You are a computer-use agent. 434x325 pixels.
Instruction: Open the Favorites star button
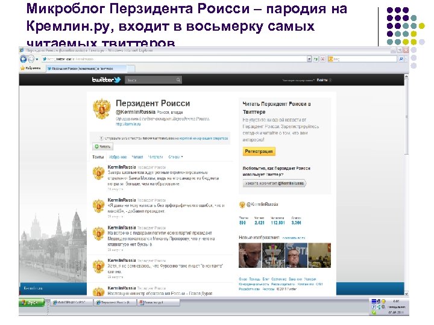(31, 68)
